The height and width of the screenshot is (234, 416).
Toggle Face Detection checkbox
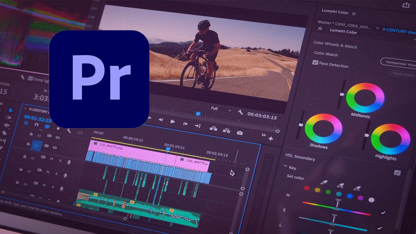[x=315, y=63]
